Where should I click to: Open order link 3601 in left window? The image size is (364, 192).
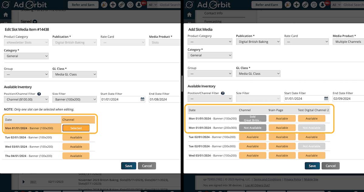(x=33, y=182)
